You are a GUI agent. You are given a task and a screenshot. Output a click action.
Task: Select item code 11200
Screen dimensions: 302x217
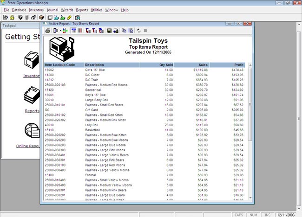(49, 75)
